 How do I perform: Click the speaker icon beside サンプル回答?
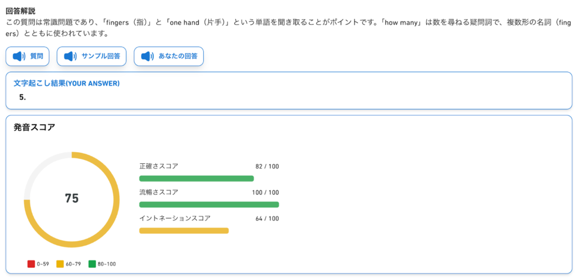[71, 56]
